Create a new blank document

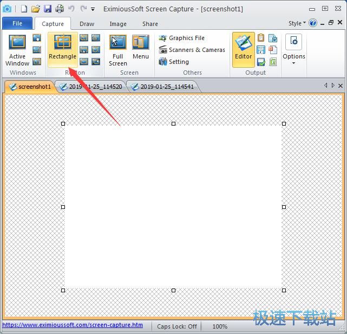tap(24, 9)
